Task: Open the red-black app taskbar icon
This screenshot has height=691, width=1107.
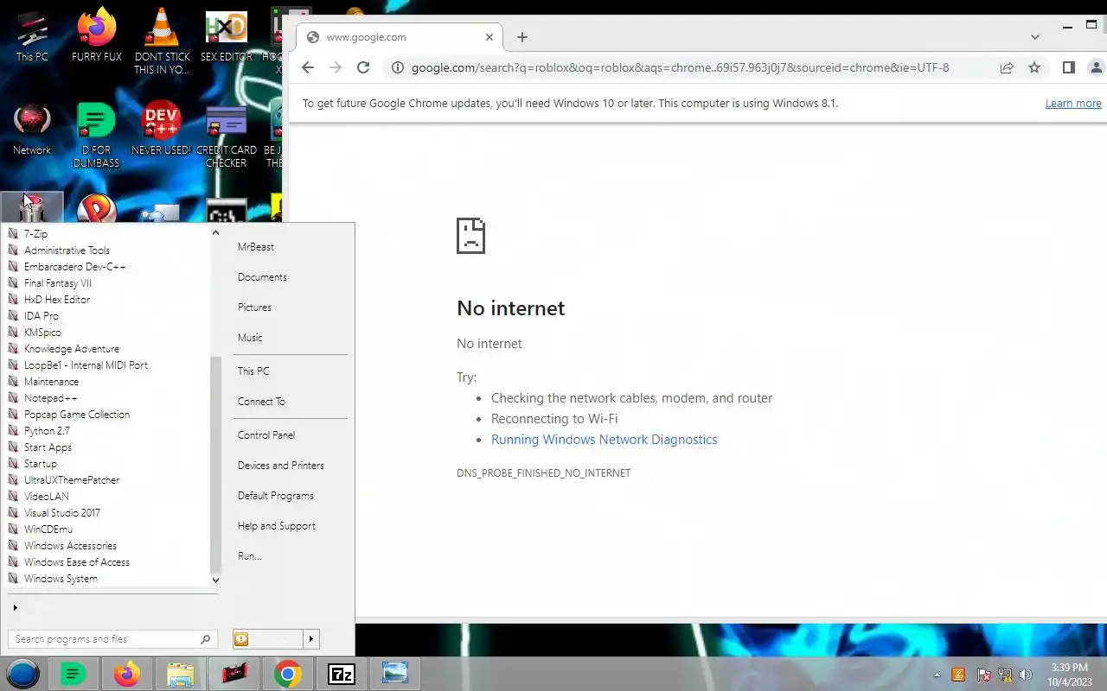Action: point(234,674)
